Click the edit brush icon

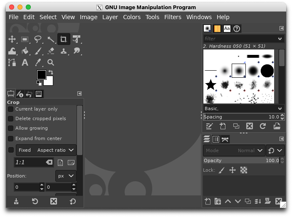(x=209, y=126)
